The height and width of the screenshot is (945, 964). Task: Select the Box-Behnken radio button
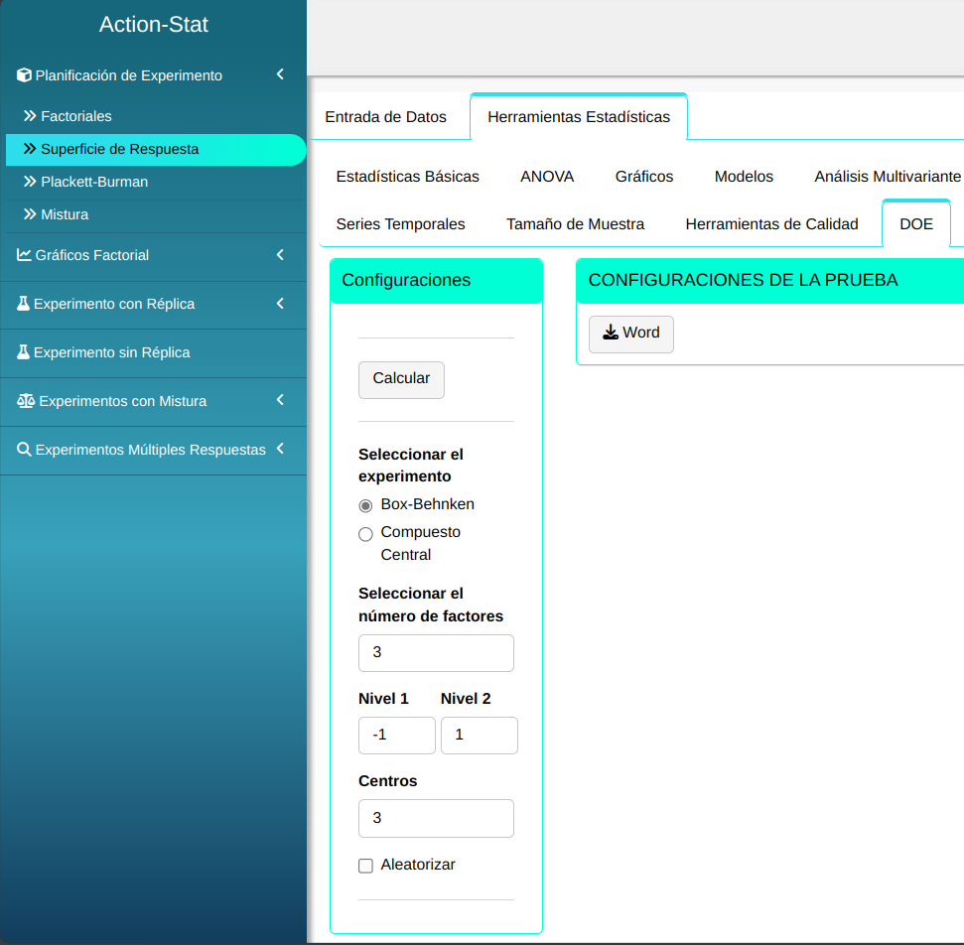(x=365, y=505)
